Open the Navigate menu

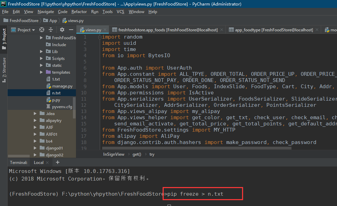[x=46, y=12]
